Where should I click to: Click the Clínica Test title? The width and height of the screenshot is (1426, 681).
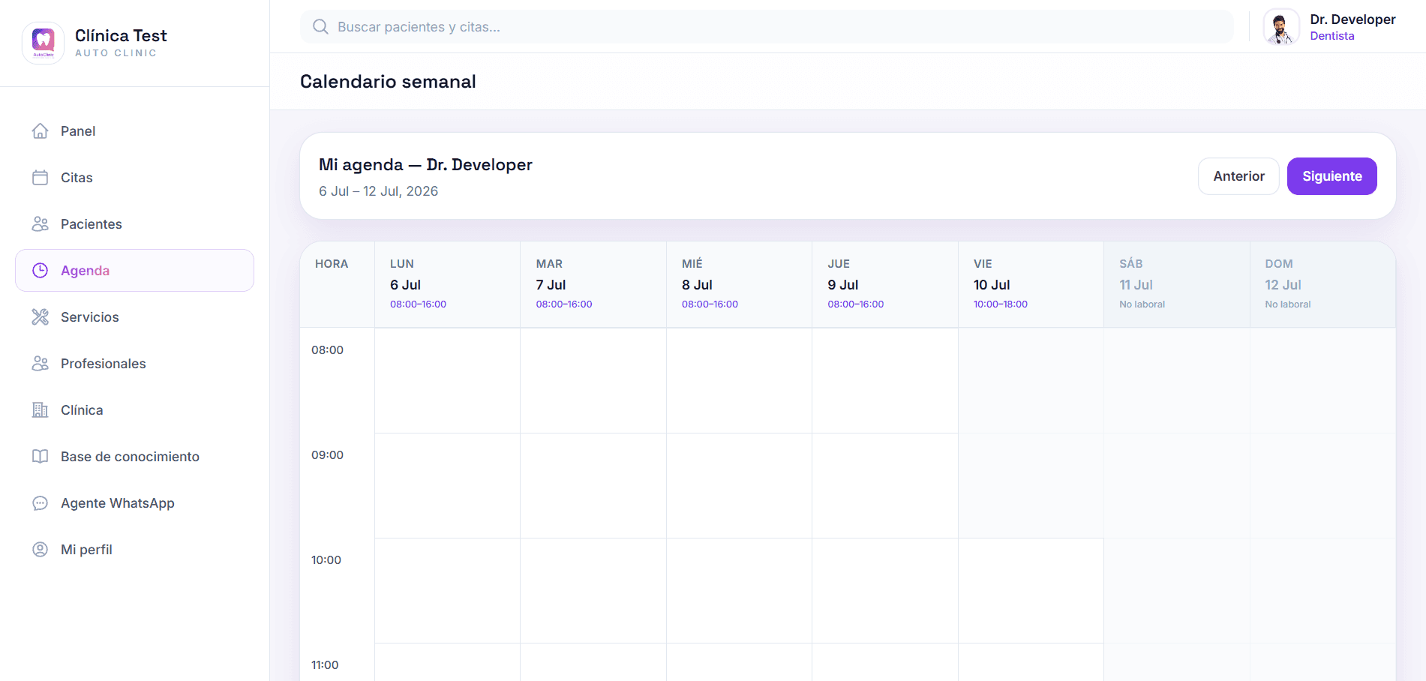point(121,36)
